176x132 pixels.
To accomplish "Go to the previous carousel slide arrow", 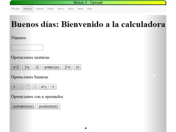I will (22, 75).
